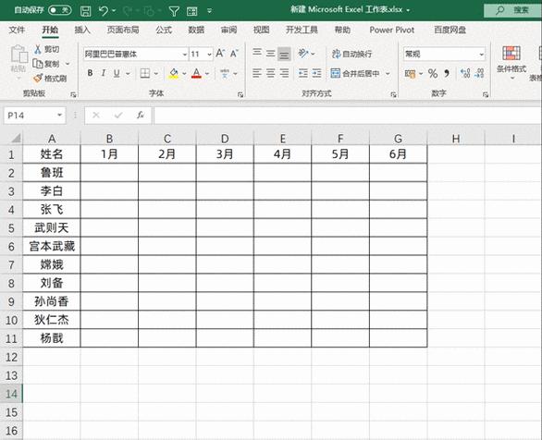The width and height of the screenshot is (542, 440).
Task: Click the Undo arrow icon
Action: tap(104, 11)
